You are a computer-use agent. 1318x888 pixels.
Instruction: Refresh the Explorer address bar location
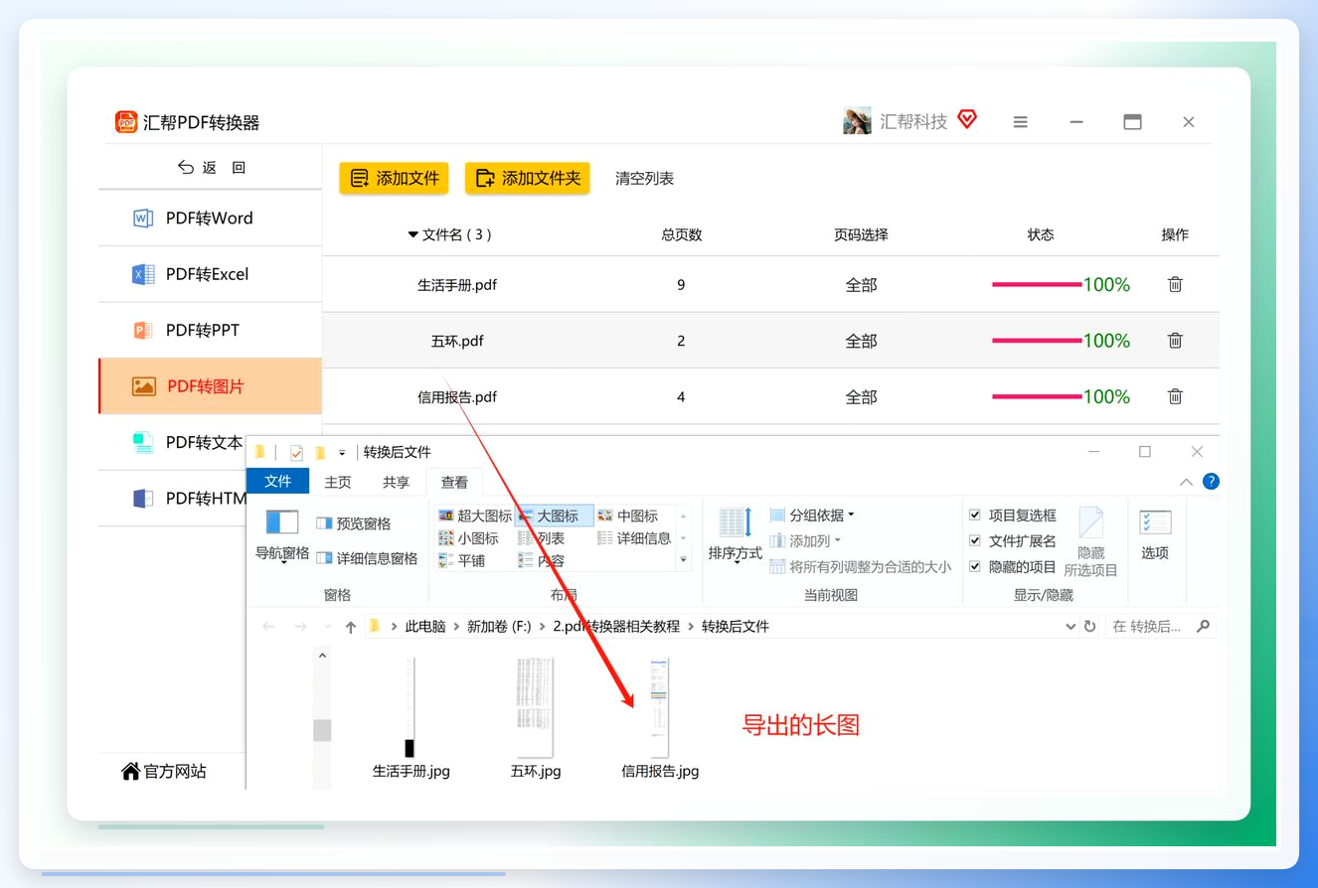pos(1090,627)
